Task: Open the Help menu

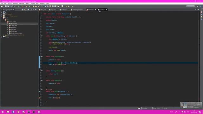Action: (47, 3)
